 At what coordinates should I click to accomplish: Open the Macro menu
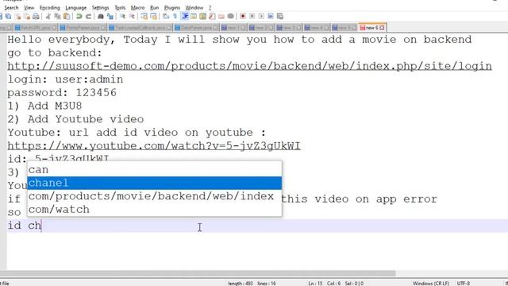[x=137, y=7]
